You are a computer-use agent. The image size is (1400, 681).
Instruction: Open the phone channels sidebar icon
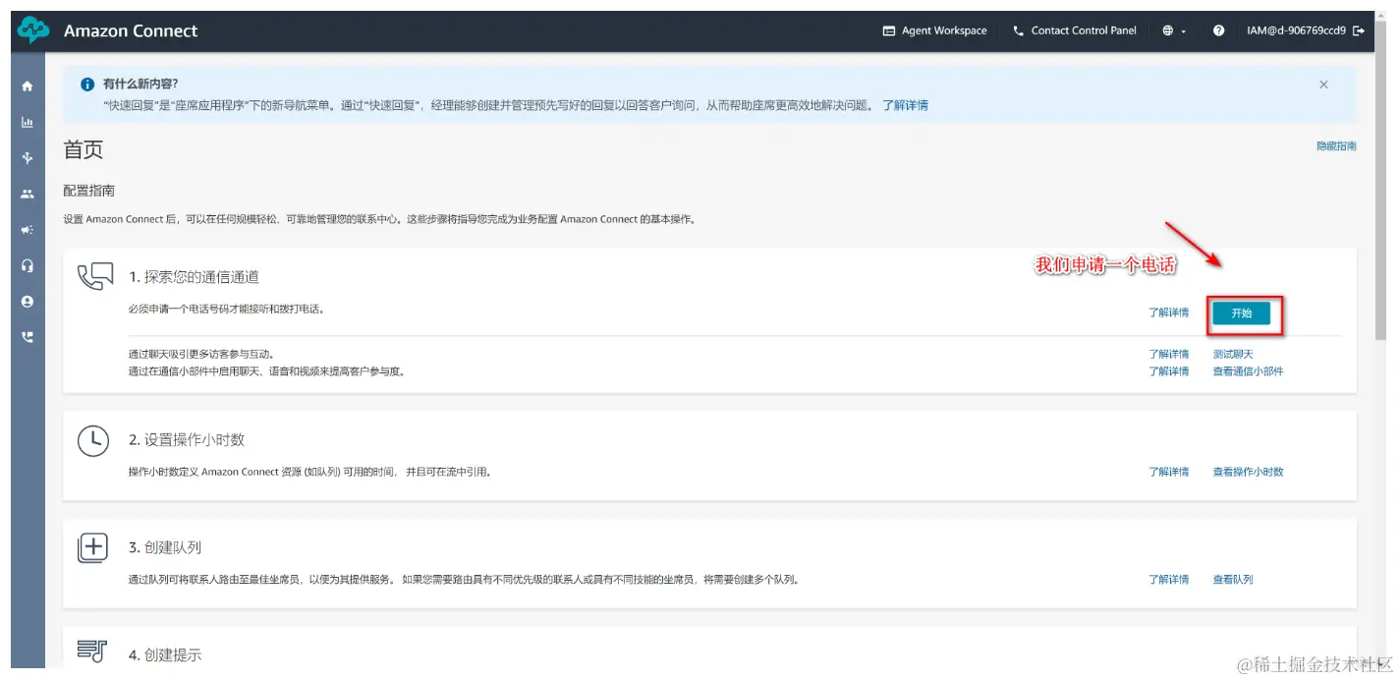tap(27, 337)
